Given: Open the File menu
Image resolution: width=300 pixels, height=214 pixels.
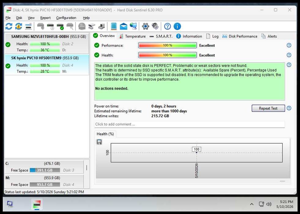Looking at the screenshot, I should [x=8, y=18].
